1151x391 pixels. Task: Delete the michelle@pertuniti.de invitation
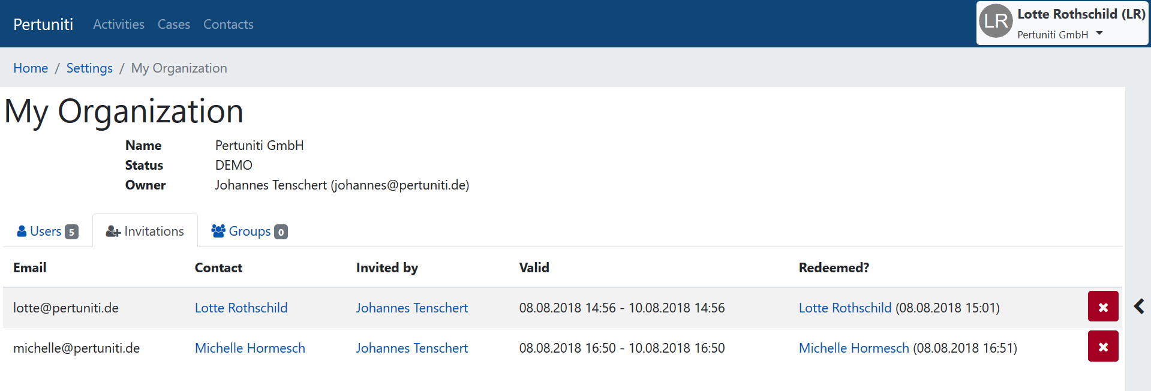pos(1103,346)
